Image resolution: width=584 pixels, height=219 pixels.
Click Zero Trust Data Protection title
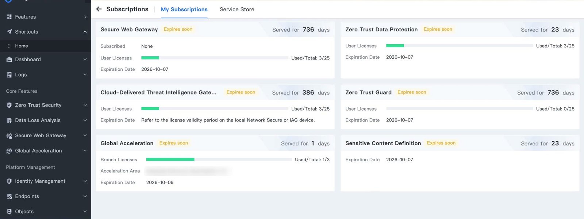pos(381,30)
